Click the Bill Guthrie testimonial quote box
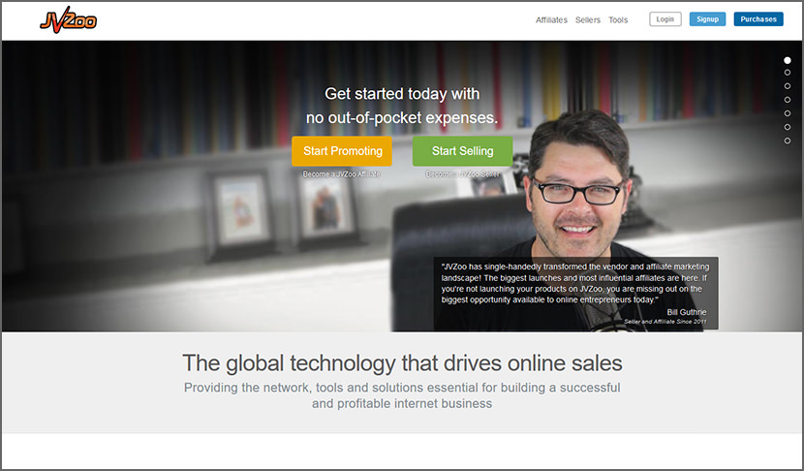 pos(577,293)
